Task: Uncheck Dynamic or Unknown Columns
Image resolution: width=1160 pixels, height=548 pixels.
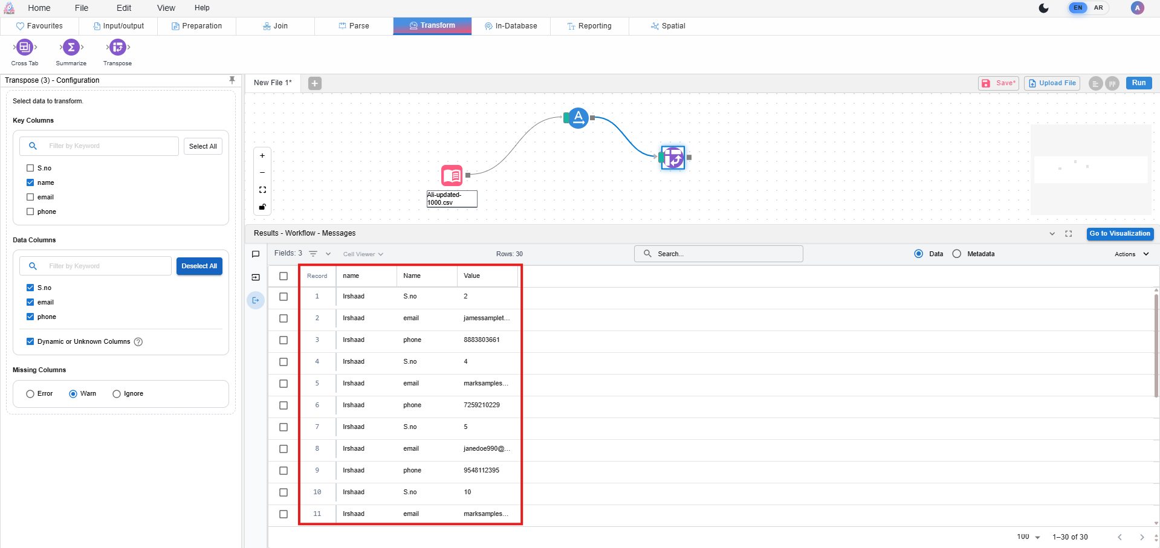Action: [x=30, y=341]
